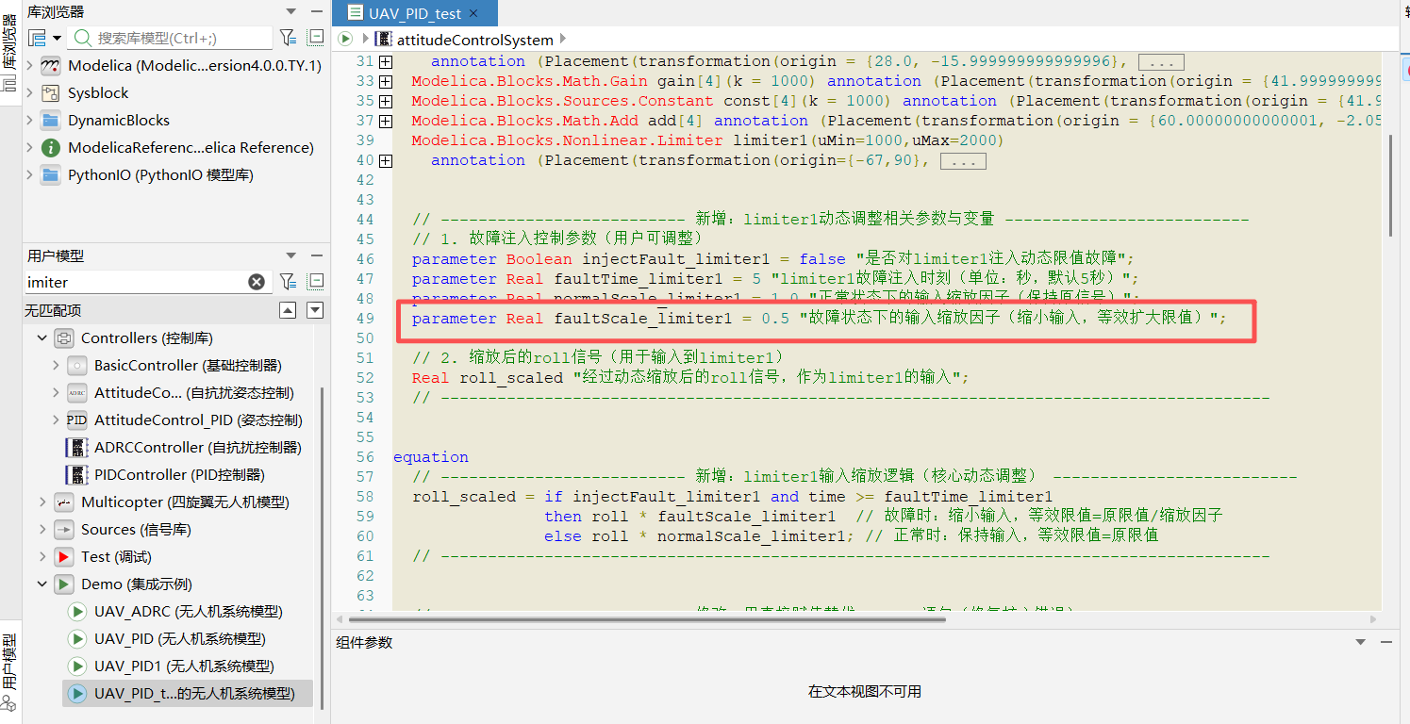Image resolution: width=1410 pixels, height=724 pixels.
Task: Expand the BasicController node
Action: pos(56,365)
